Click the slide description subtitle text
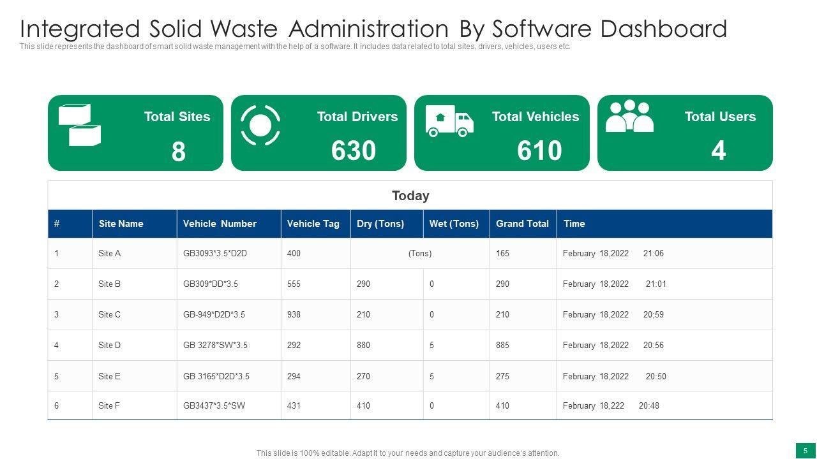The image size is (817, 459). click(x=295, y=47)
